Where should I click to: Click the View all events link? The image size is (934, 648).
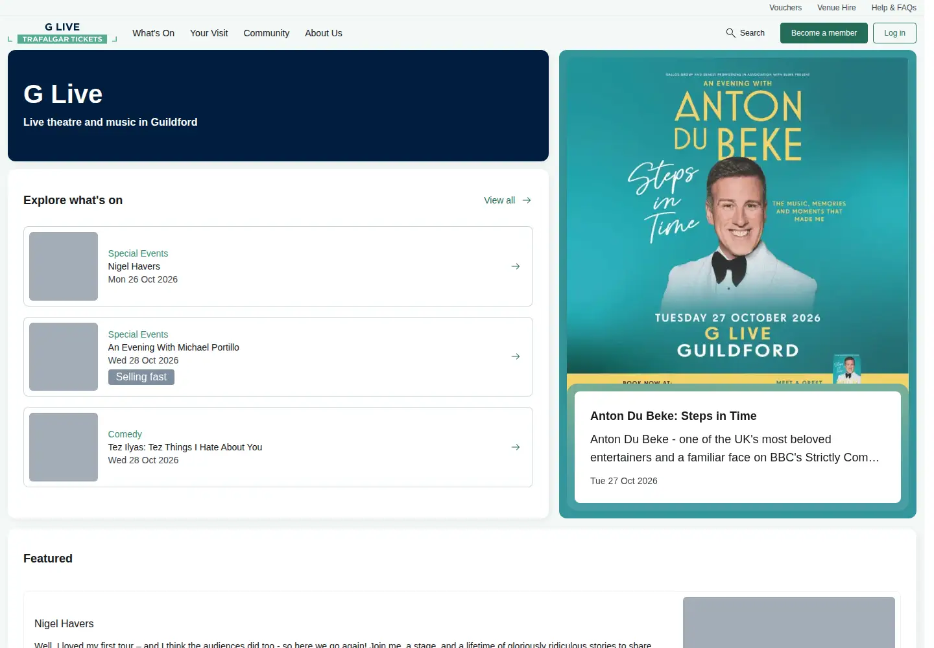pos(507,200)
